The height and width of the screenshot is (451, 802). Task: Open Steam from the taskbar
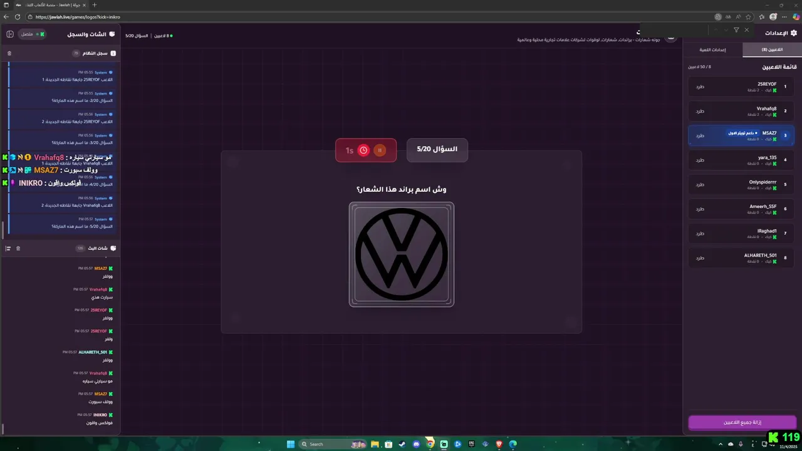pyautogui.click(x=402, y=444)
